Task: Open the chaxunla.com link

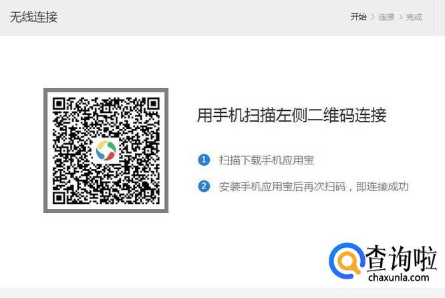Action: (x=399, y=277)
